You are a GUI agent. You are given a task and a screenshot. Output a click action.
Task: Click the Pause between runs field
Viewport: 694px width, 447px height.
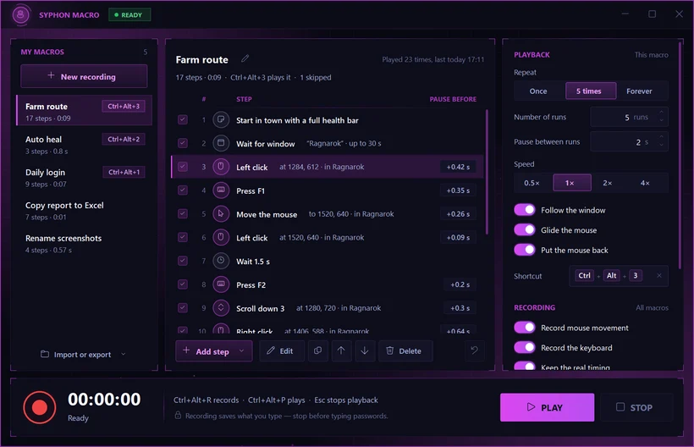(x=629, y=141)
